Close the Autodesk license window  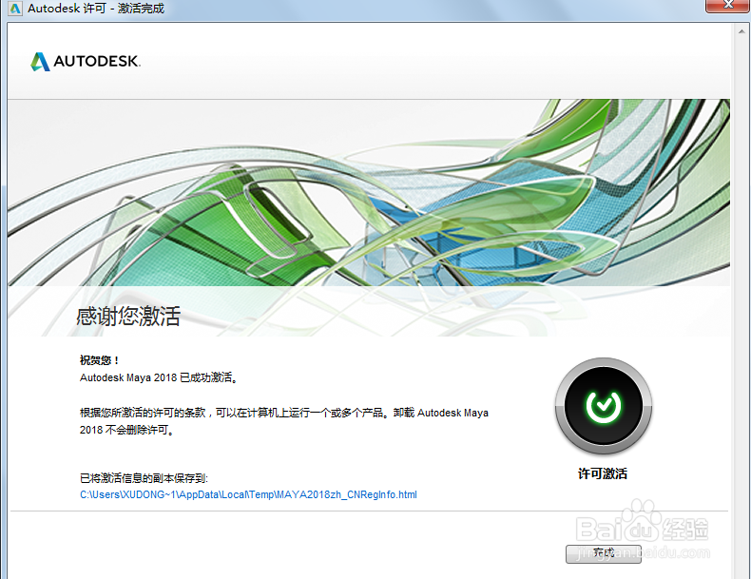(x=728, y=5)
